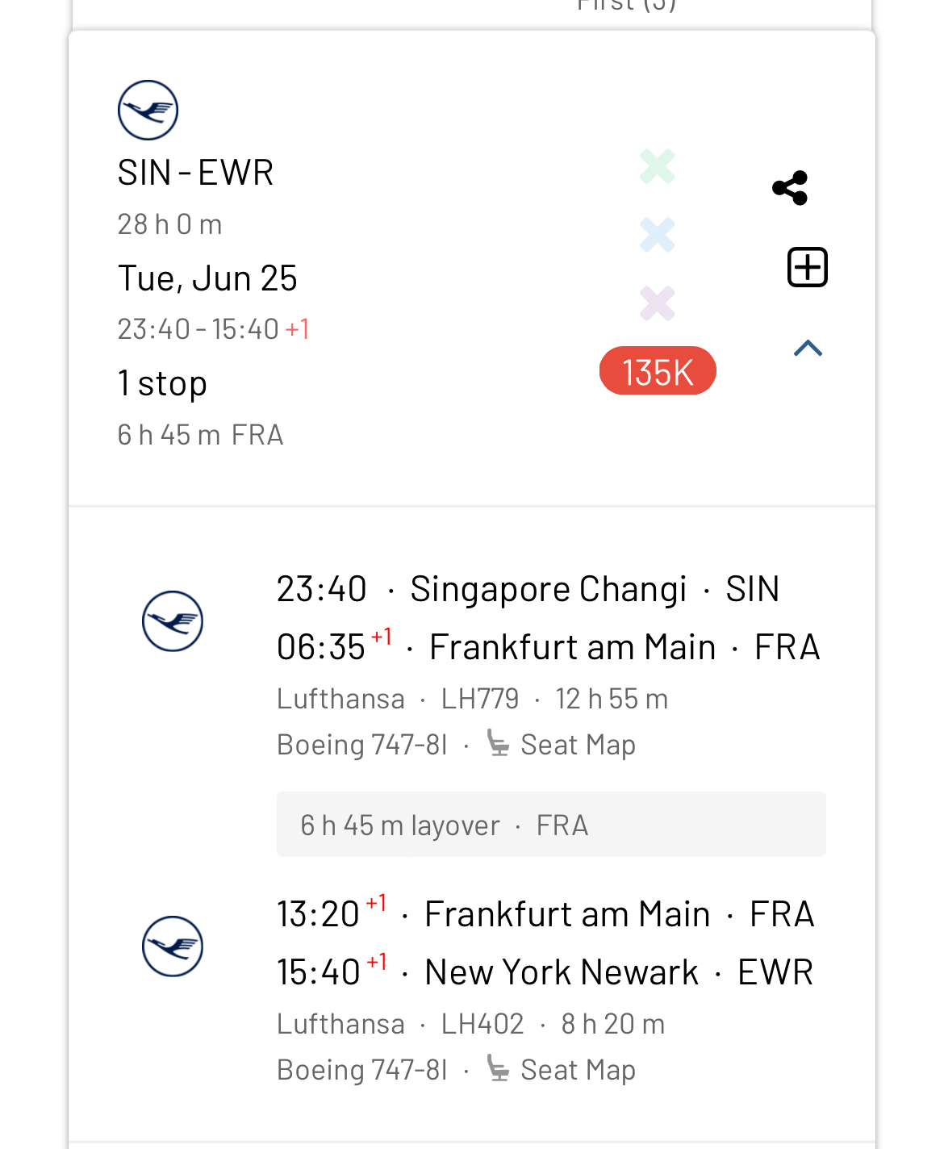Click the Tue, Jun 25 date text
The width and height of the screenshot is (944, 1149).
click(x=207, y=278)
